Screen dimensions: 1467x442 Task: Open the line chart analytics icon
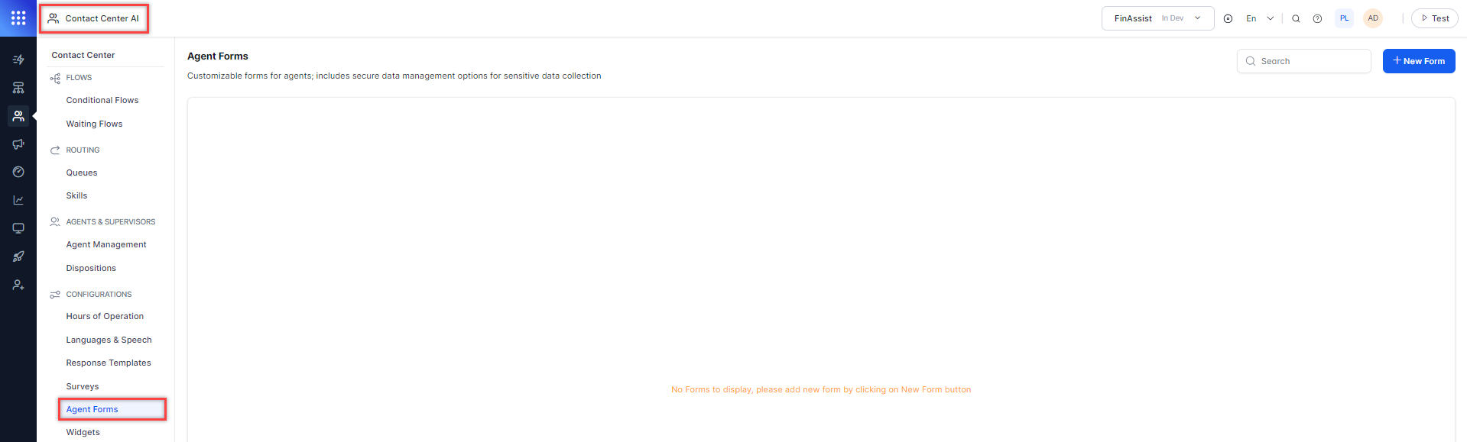18,200
